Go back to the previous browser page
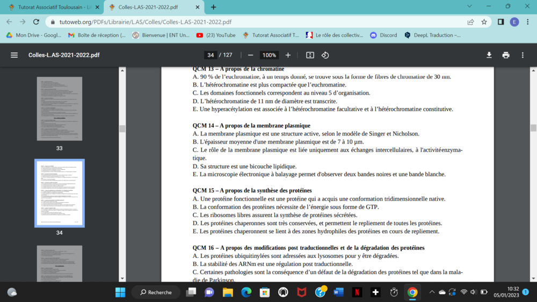537x302 pixels. (9, 22)
